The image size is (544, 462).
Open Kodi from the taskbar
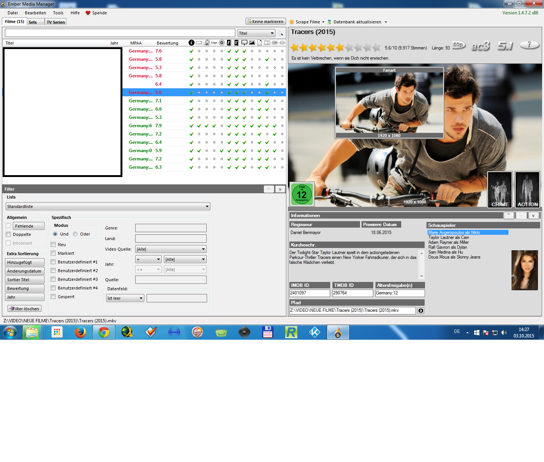tap(315, 332)
